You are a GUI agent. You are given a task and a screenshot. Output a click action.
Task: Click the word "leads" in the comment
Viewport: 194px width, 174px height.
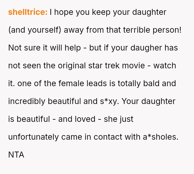coord(98,83)
